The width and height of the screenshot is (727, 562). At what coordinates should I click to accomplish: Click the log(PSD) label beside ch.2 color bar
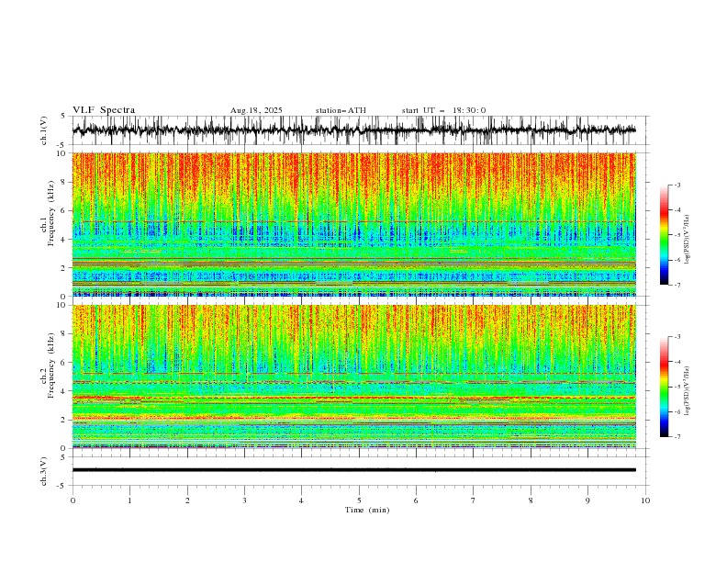pyautogui.click(x=688, y=391)
